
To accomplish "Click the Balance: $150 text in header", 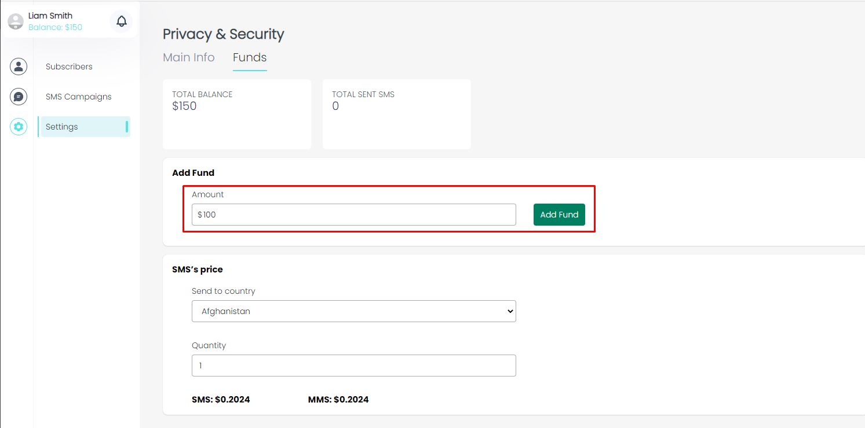I will (56, 27).
